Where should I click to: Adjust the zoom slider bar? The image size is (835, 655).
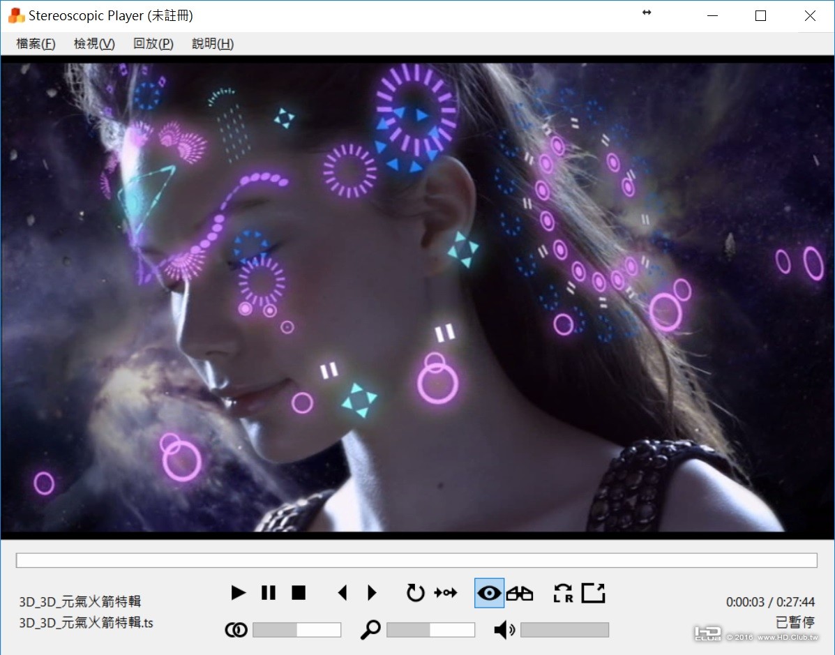tap(430, 630)
